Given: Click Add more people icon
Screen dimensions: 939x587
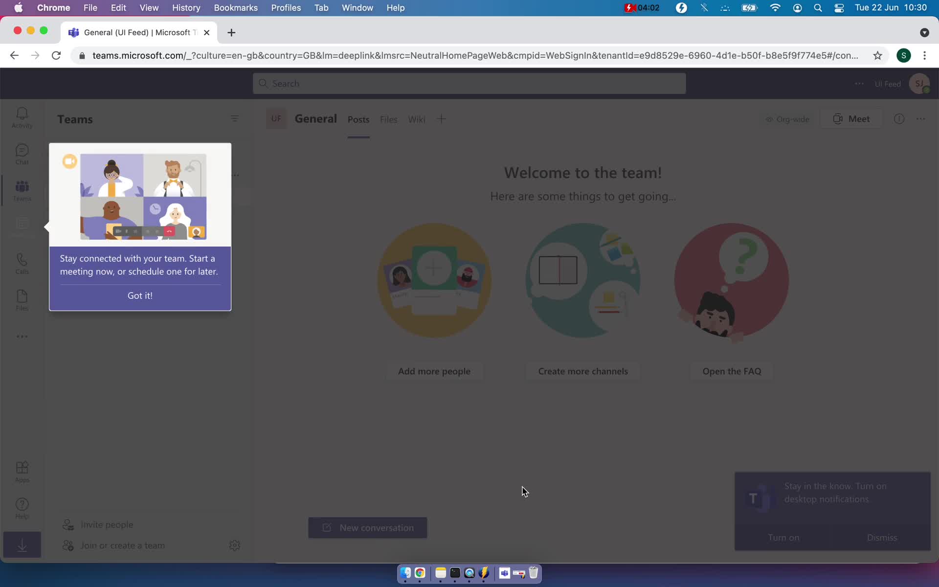Looking at the screenshot, I should point(433,281).
